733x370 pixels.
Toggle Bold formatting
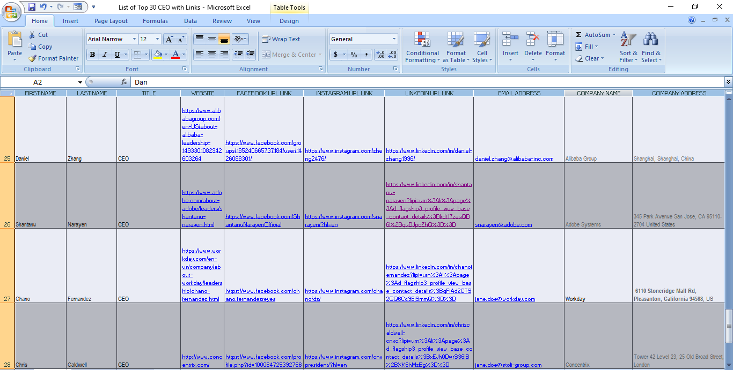(x=92, y=55)
